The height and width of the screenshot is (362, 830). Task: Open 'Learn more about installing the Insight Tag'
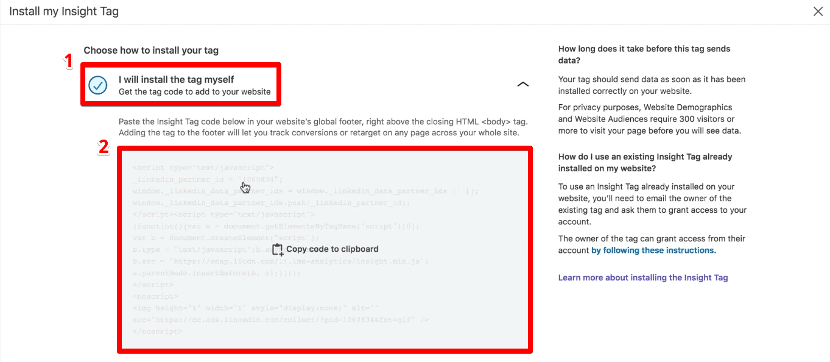click(x=642, y=277)
